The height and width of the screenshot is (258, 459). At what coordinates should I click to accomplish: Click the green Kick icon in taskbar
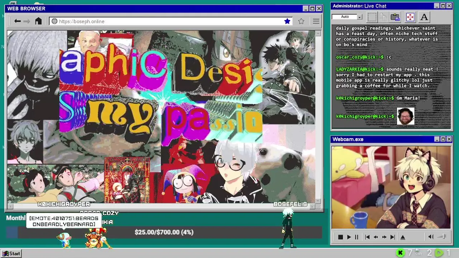[x=400, y=253]
